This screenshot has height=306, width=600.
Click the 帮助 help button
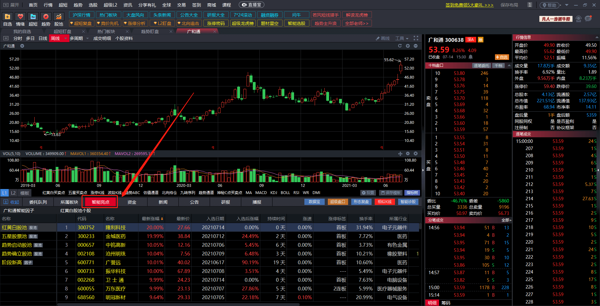click(550, 5)
